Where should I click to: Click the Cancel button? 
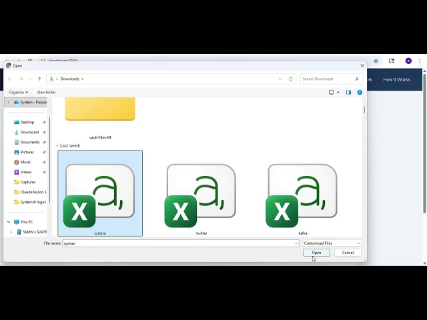click(x=348, y=253)
